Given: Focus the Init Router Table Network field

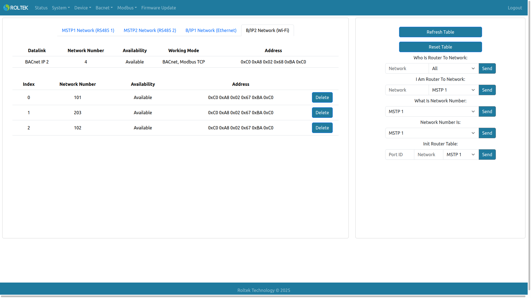Looking at the screenshot, I should pyautogui.click(x=428, y=155).
